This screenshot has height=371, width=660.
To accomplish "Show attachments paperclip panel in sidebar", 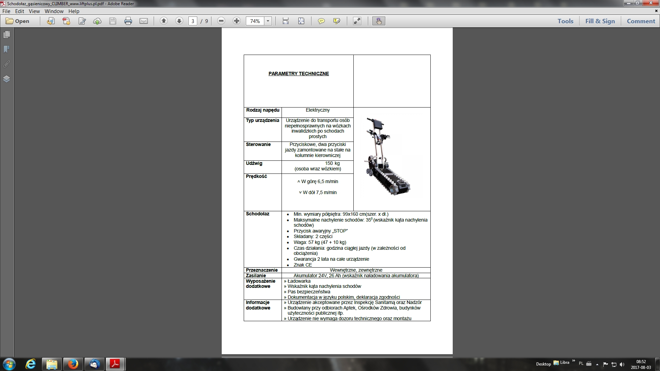I will point(7,64).
